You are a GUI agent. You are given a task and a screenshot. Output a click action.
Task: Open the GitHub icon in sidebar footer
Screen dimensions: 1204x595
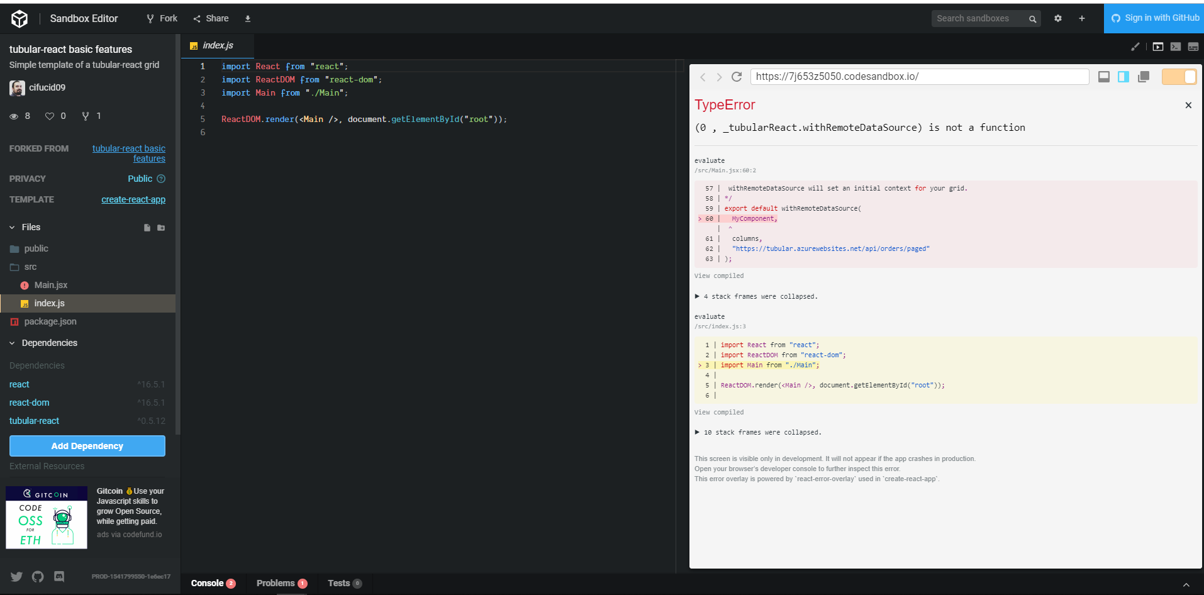coord(38,576)
